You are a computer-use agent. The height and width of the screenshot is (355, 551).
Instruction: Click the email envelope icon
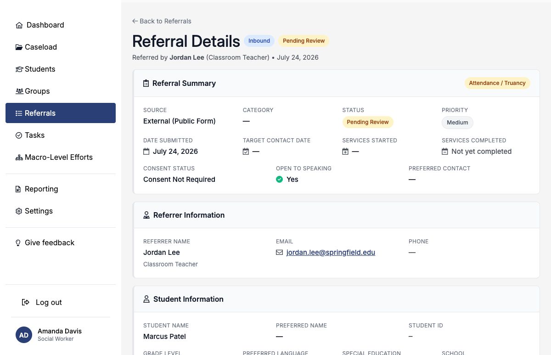279,253
